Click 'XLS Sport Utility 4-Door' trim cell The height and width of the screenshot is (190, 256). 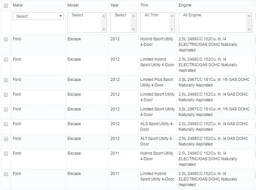click(157, 126)
